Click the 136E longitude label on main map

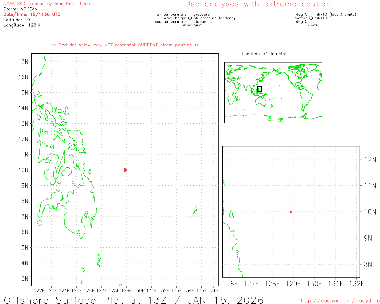[x=214, y=290]
